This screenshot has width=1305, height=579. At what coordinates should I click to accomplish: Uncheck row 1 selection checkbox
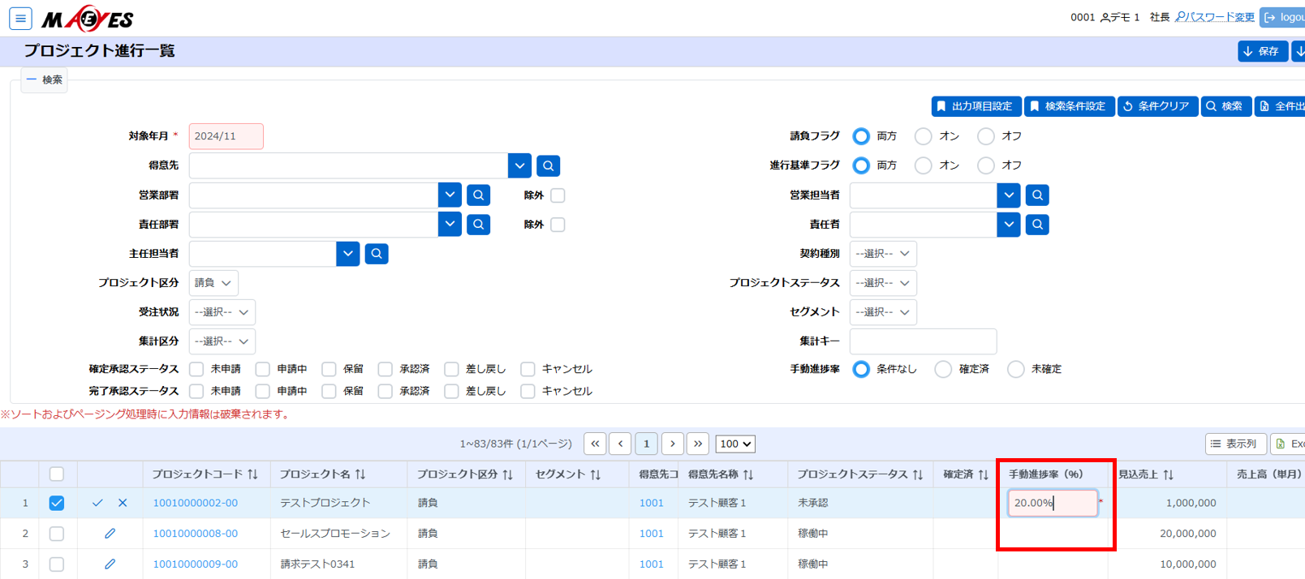coord(57,503)
